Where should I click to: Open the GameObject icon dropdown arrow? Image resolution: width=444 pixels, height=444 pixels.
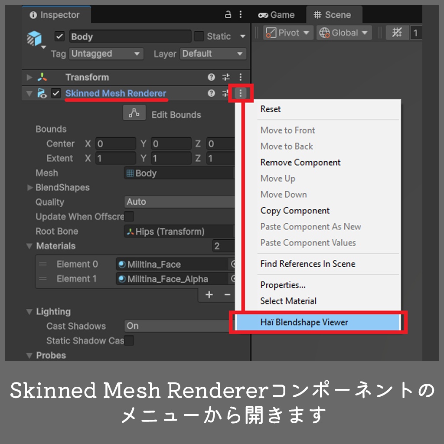click(x=43, y=47)
